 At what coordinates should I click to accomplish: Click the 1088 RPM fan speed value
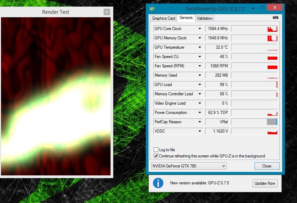click(x=217, y=66)
